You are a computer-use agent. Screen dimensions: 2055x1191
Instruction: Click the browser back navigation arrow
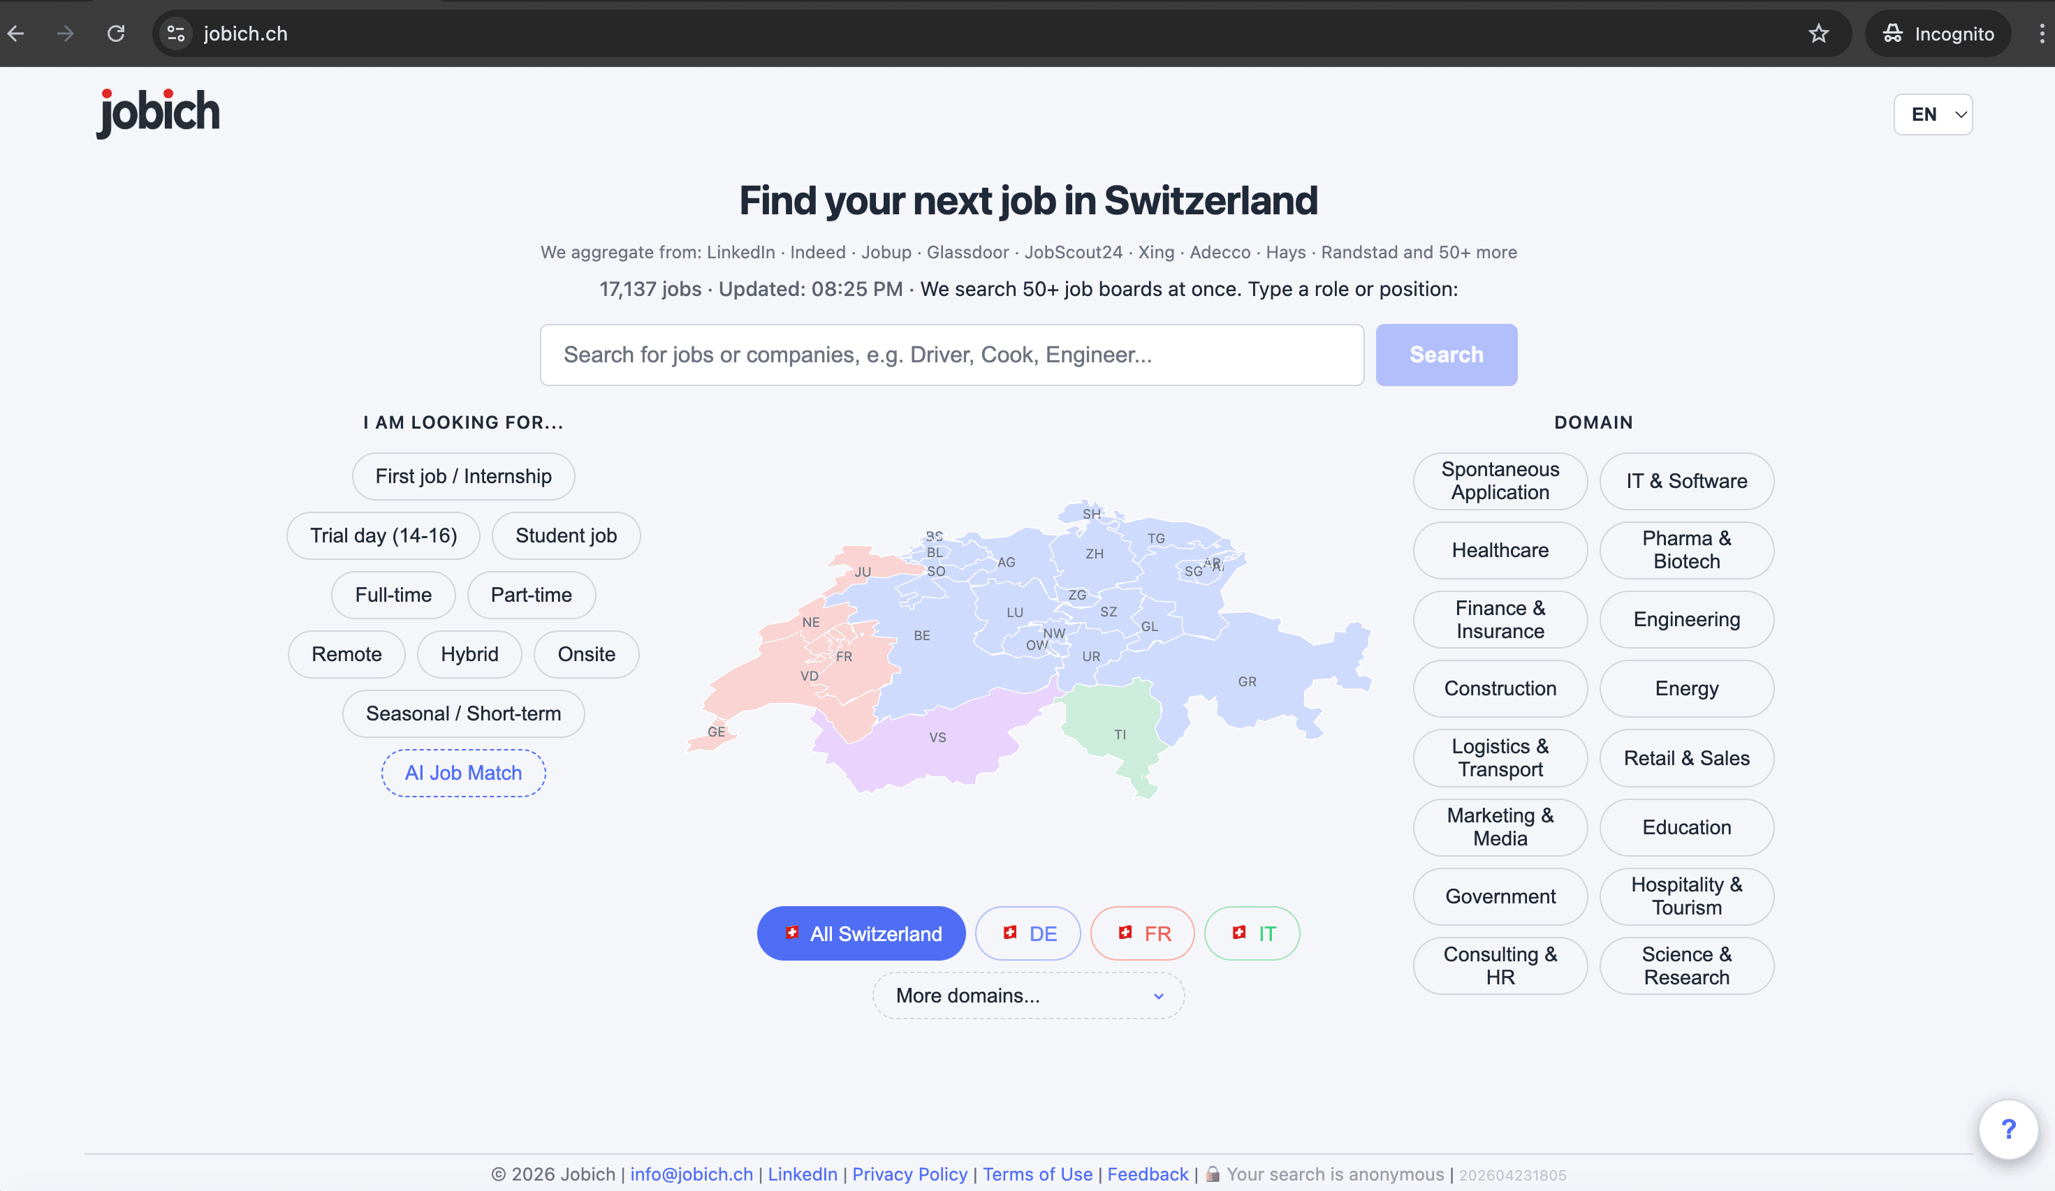point(16,34)
